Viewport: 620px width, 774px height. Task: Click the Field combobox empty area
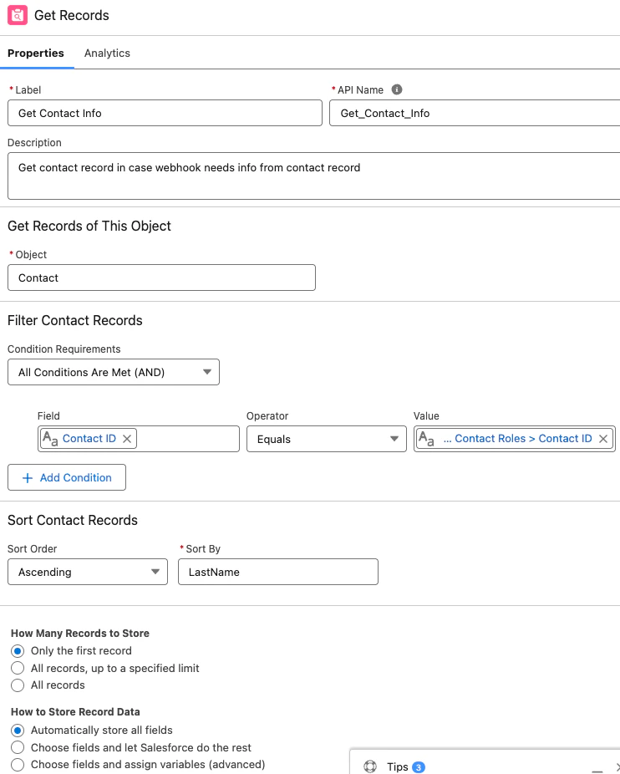187,439
